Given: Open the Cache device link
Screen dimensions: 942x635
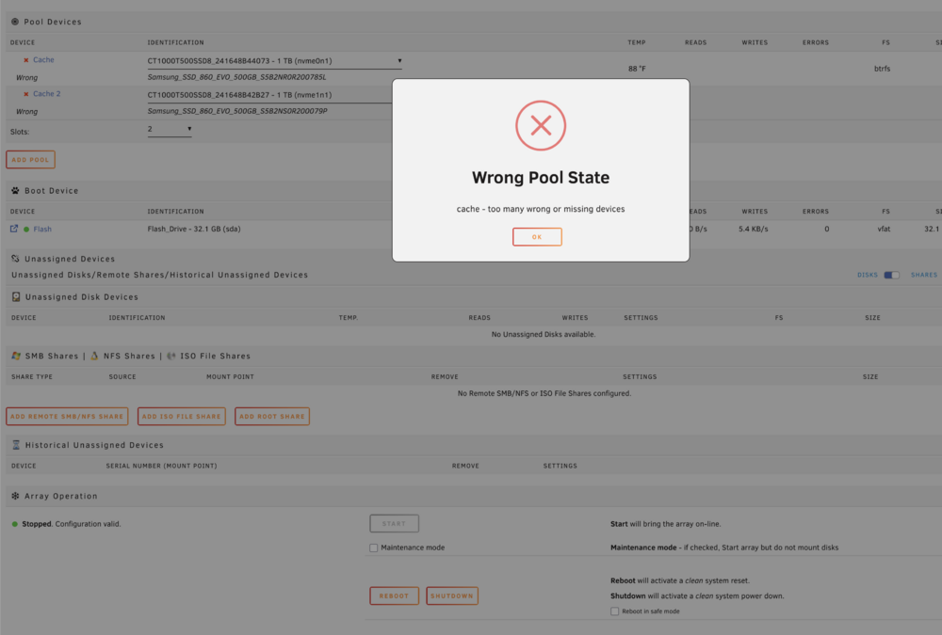Looking at the screenshot, I should [x=43, y=60].
